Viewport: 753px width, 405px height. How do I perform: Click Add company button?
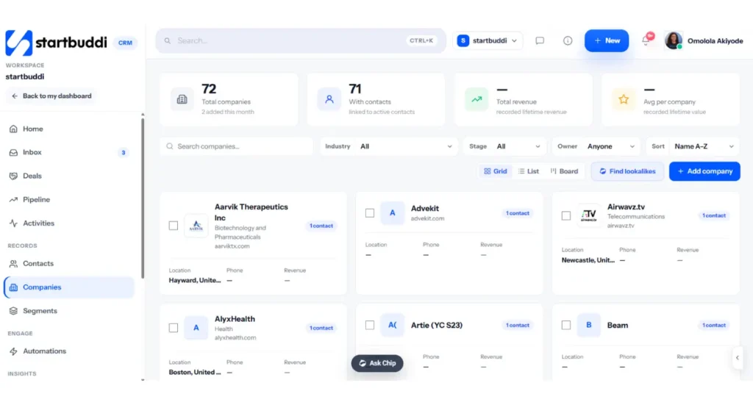click(704, 171)
